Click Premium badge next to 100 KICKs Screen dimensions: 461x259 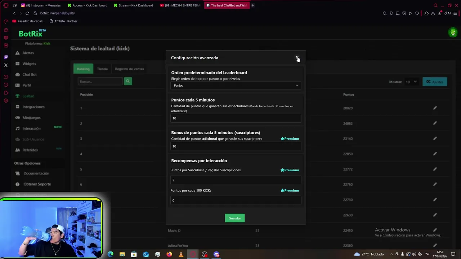click(x=290, y=191)
